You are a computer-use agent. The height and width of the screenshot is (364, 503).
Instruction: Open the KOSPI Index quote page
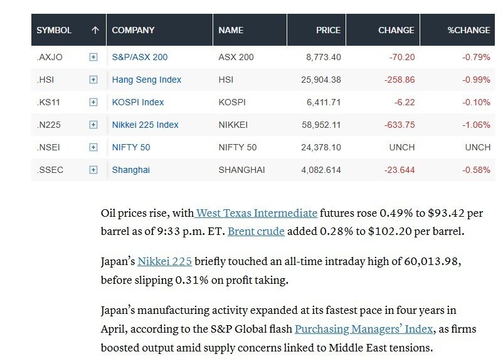(x=138, y=102)
